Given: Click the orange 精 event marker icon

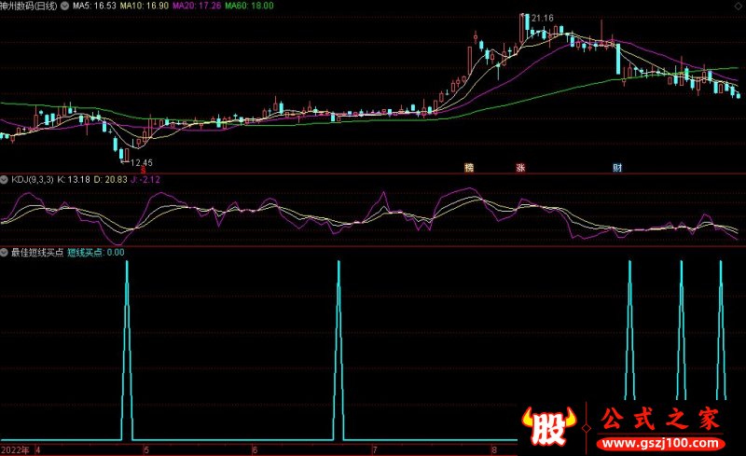Looking at the screenshot, I should 469,169.
